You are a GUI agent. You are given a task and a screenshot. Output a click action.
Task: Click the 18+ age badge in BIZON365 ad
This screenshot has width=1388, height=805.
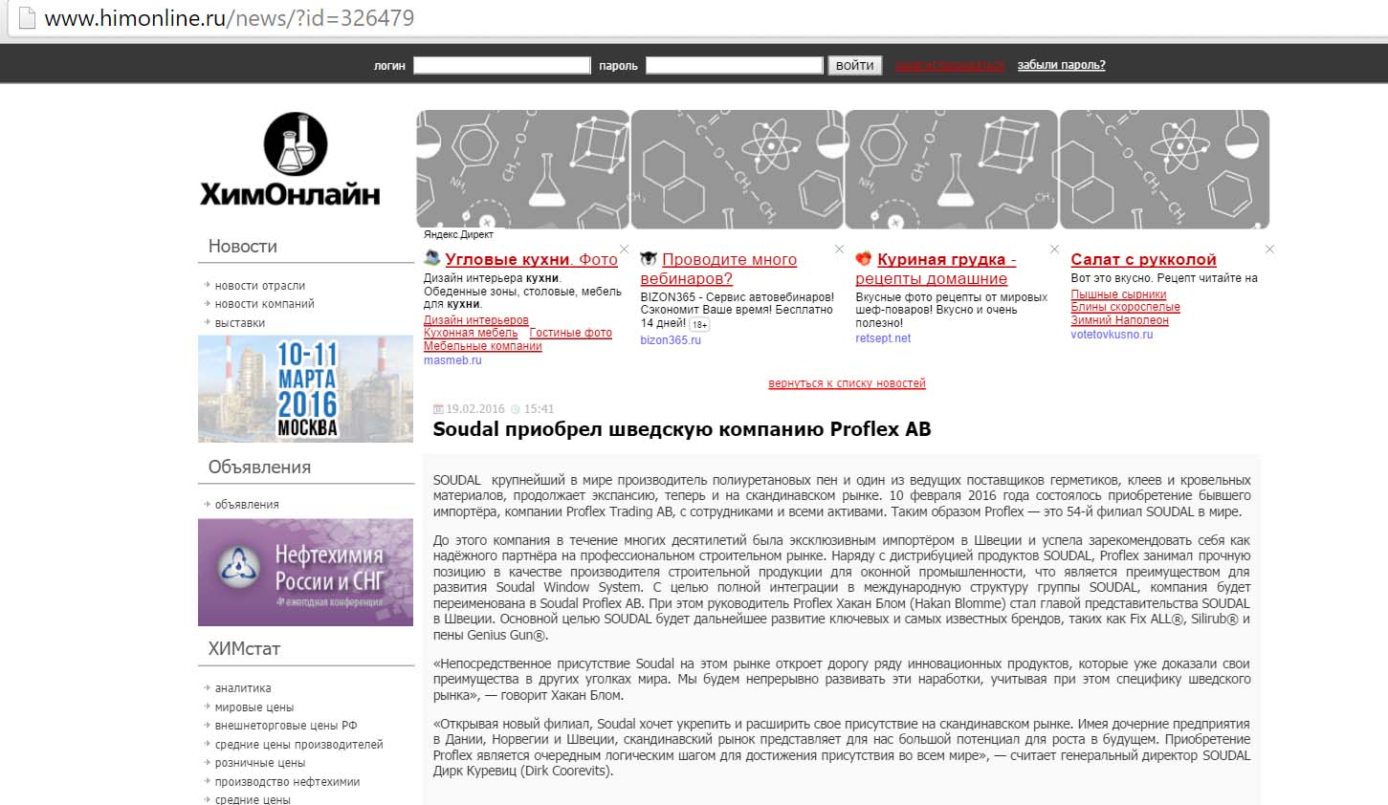click(699, 324)
